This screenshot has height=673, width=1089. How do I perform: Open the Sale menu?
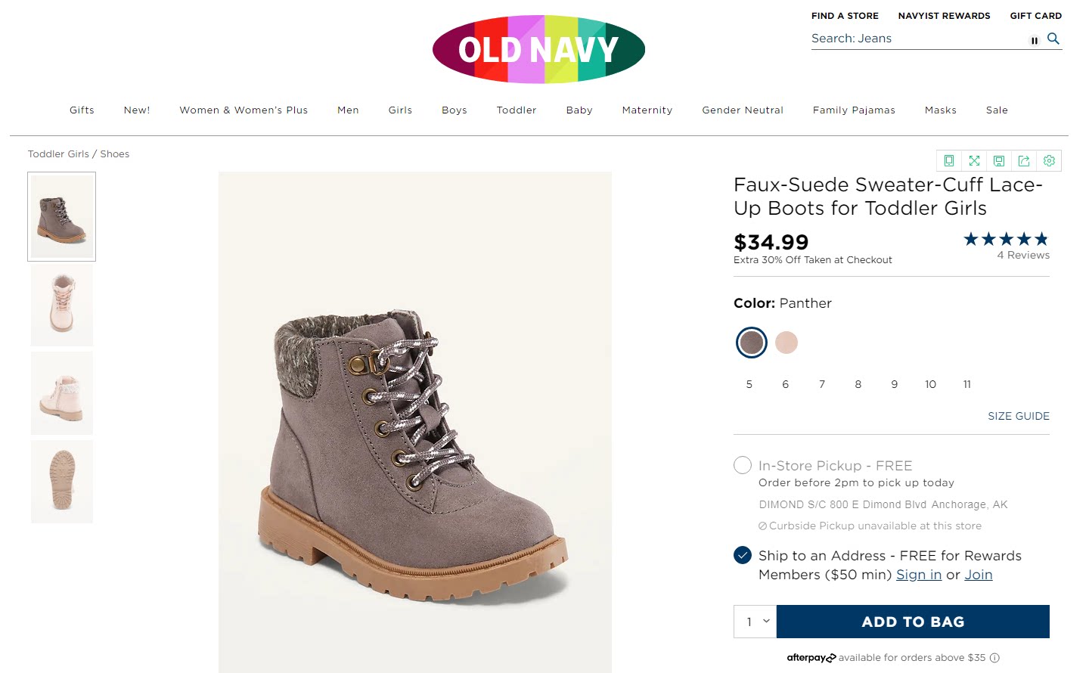(997, 110)
